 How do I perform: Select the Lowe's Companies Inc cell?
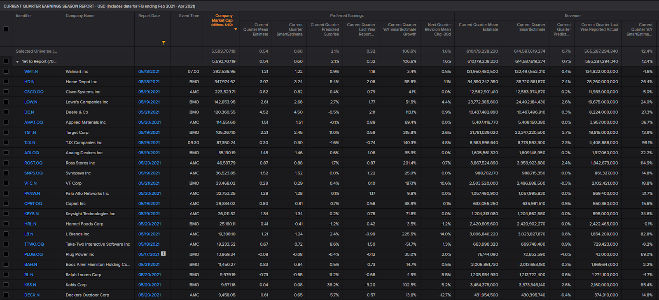87,102
